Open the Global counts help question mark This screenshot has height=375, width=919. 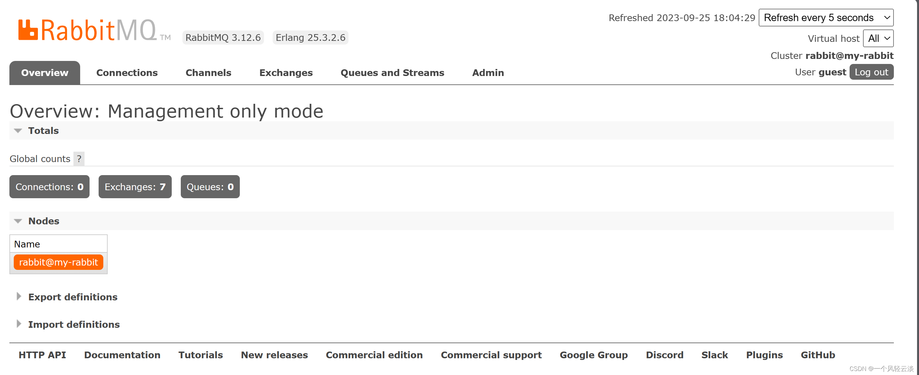79,158
